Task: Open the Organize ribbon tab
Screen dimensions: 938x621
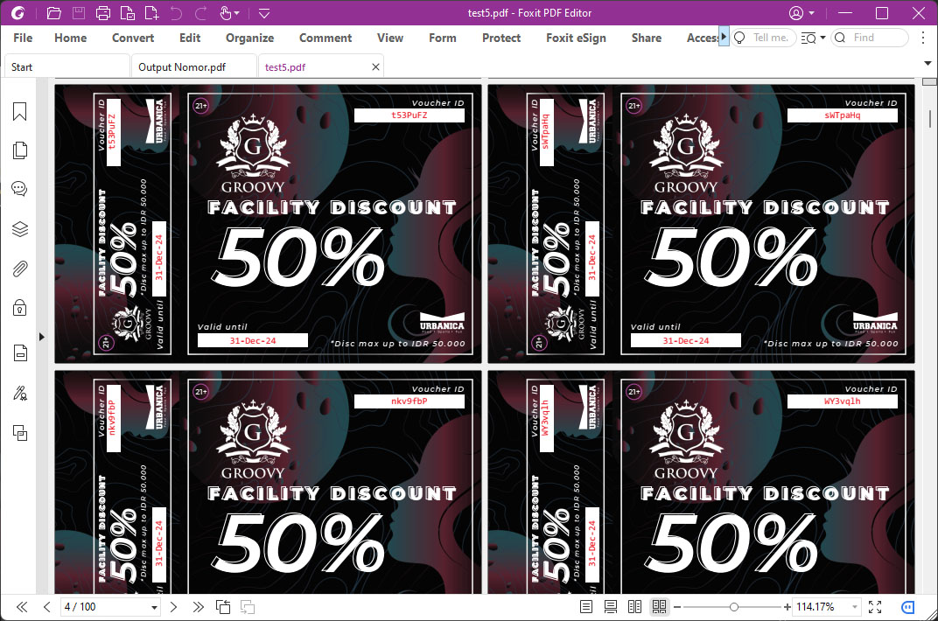Action: pos(249,38)
